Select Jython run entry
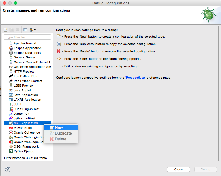221x176 pixels. (x=22, y=114)
